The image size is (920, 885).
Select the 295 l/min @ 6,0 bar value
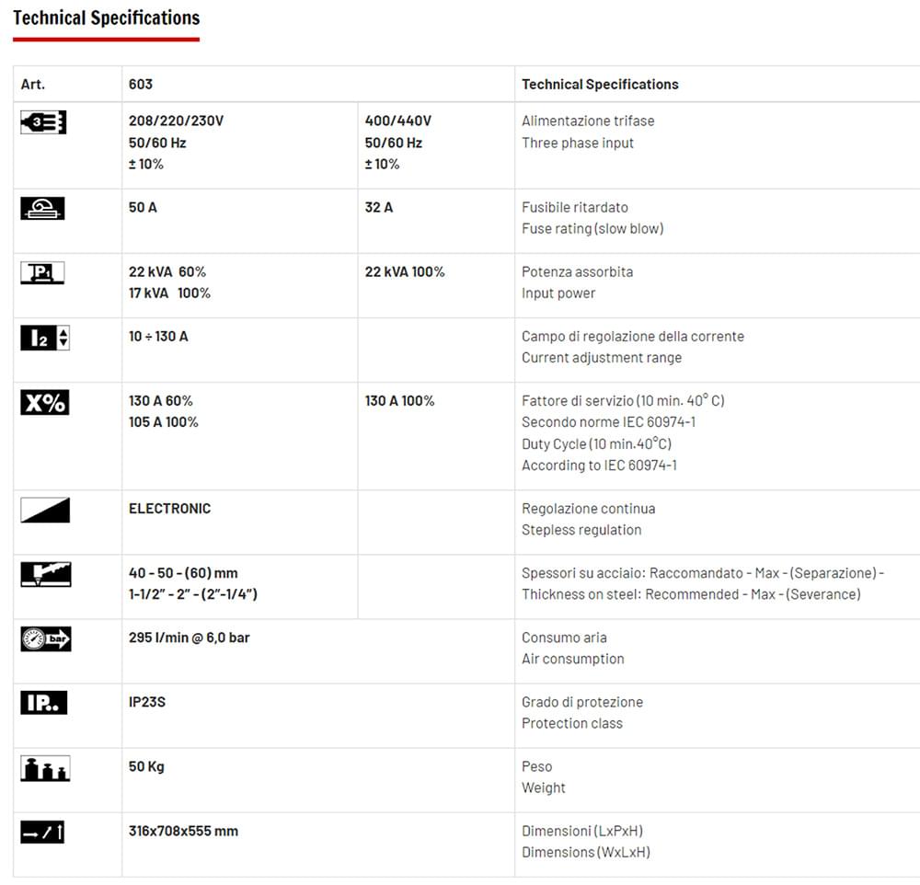(x=190, y=638)
